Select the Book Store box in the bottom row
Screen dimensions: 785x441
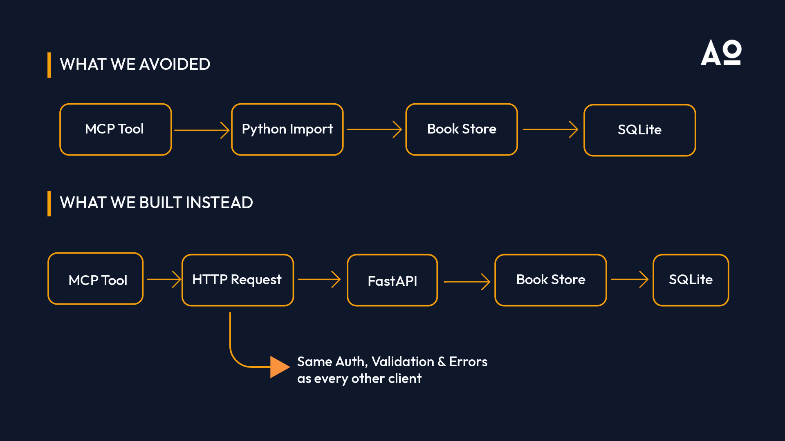click(x=551, y=280)
